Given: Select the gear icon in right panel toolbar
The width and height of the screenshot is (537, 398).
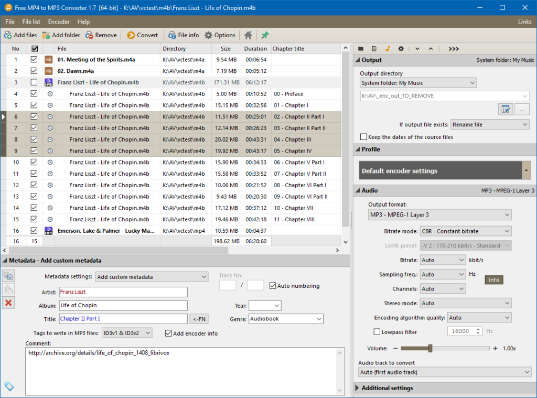Looking at the screenshot, I should [x=401, y=49].
